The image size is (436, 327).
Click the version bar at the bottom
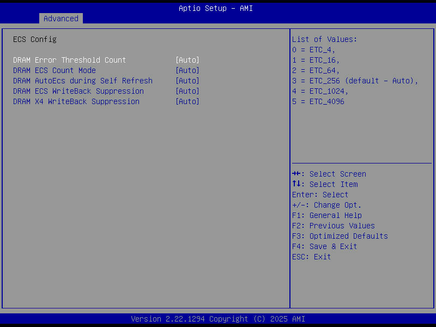218,318
